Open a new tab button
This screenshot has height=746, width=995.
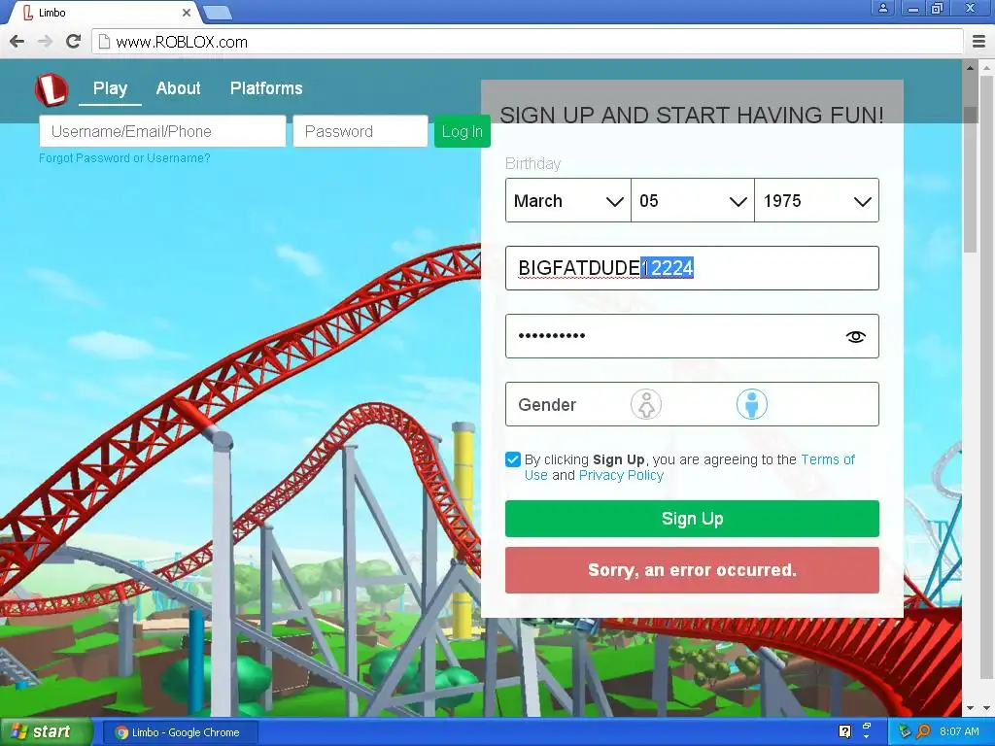pyautogui.click(x=218, y=13)
